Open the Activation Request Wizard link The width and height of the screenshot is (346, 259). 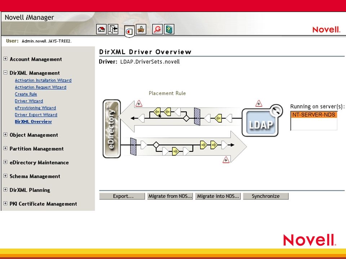[41, 87]
